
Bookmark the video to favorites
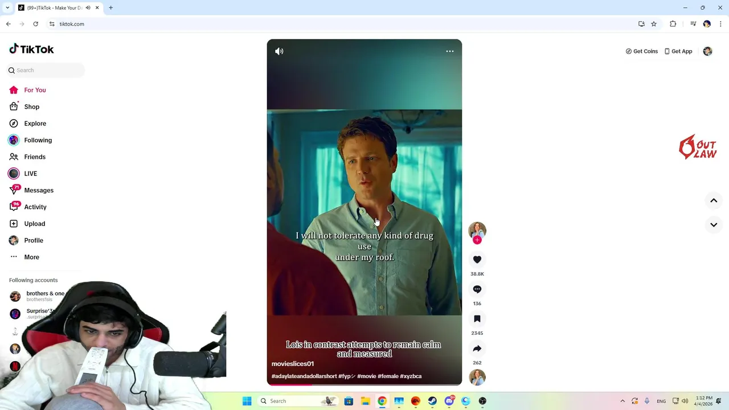click(x=477, y=319)
